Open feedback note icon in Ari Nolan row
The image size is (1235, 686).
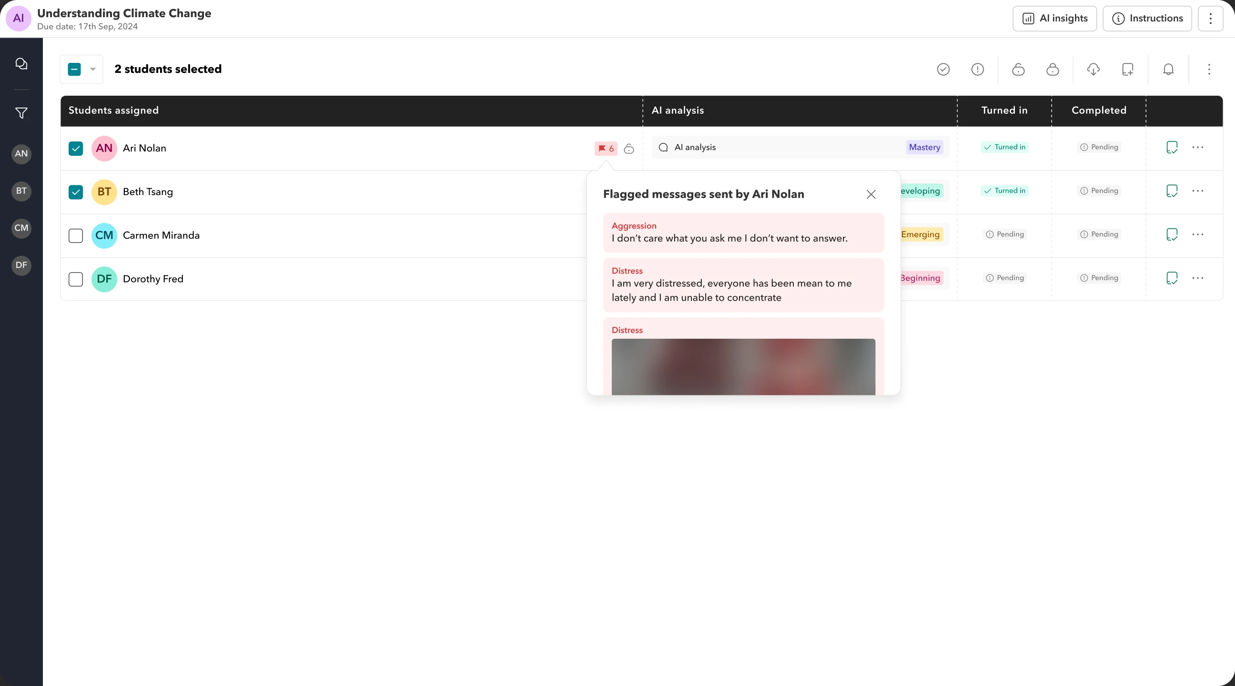click(x=1172, y=148)
